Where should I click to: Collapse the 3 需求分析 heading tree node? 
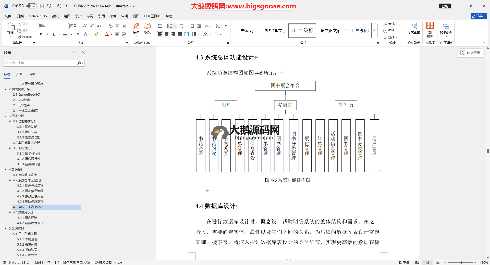pos(6,116)
